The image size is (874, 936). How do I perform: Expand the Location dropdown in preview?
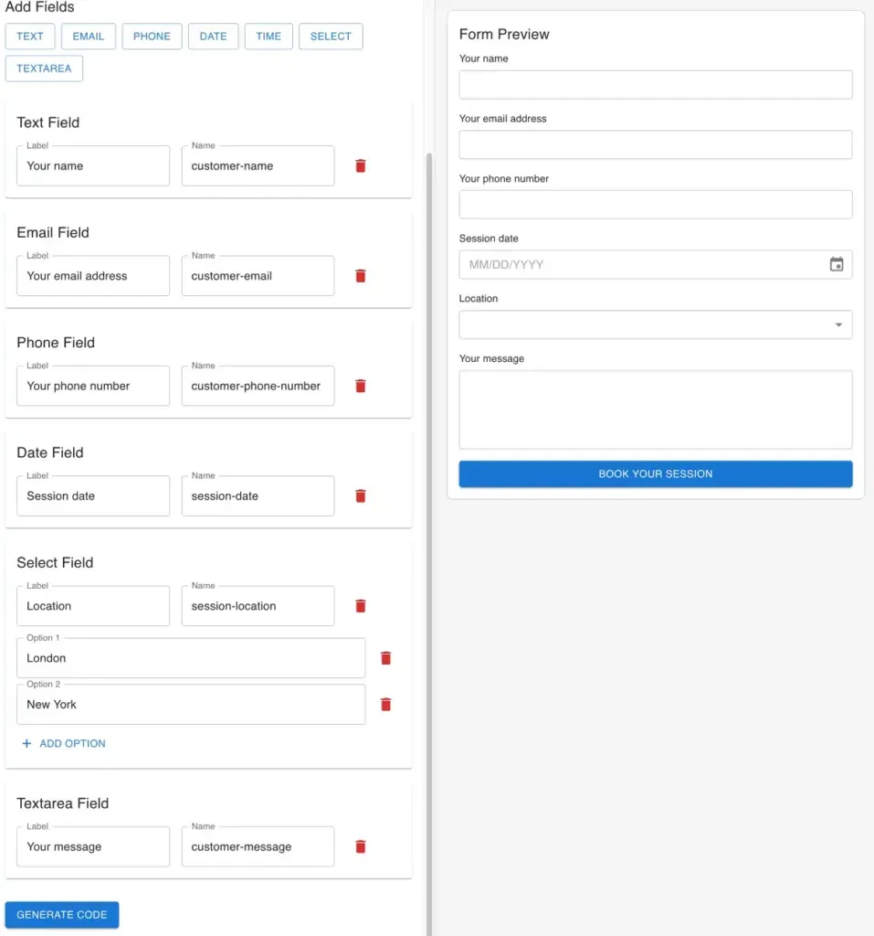(x=837, y=325)
